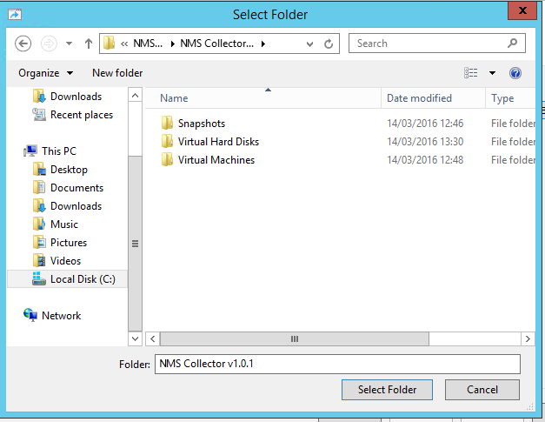Click the Select Folder button
Viewport: 545px width, 422px height.
[387, 390]
